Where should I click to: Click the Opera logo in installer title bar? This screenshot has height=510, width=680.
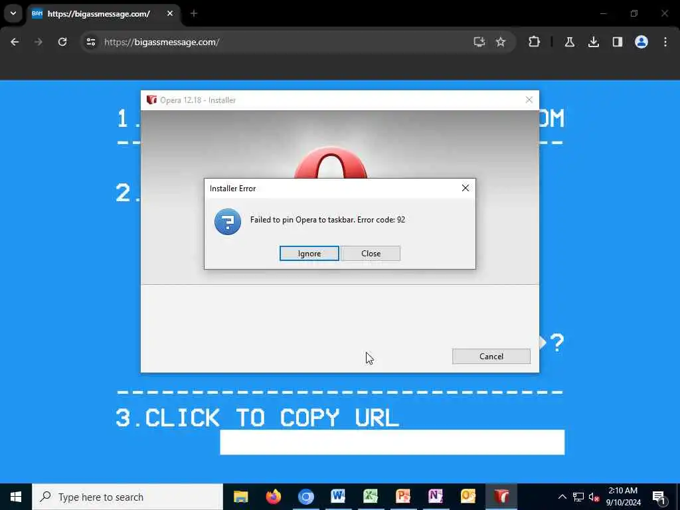(151, 100)
